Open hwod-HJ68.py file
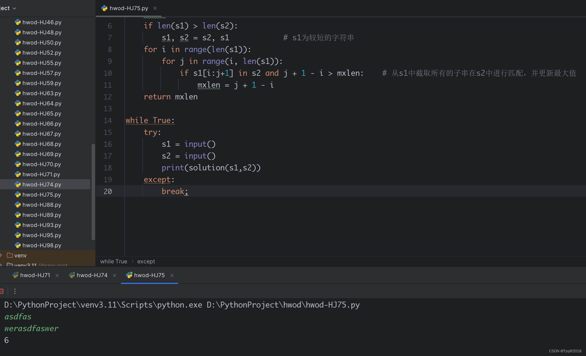This screenshot has width=586, height=356. [x=42, y=144]
